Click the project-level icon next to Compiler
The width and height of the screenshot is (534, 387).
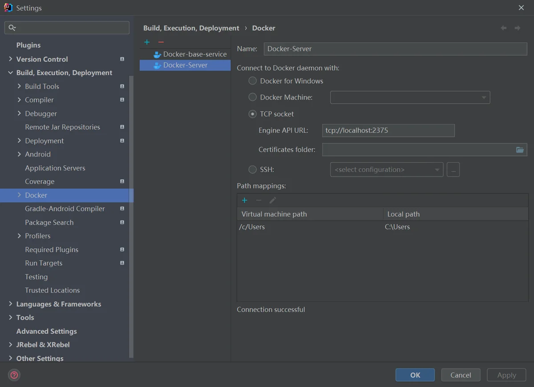click(122, 100)
